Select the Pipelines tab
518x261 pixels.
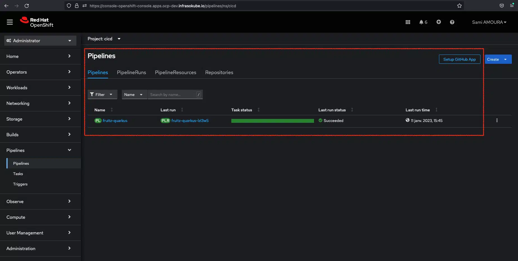tap(98, 72)
